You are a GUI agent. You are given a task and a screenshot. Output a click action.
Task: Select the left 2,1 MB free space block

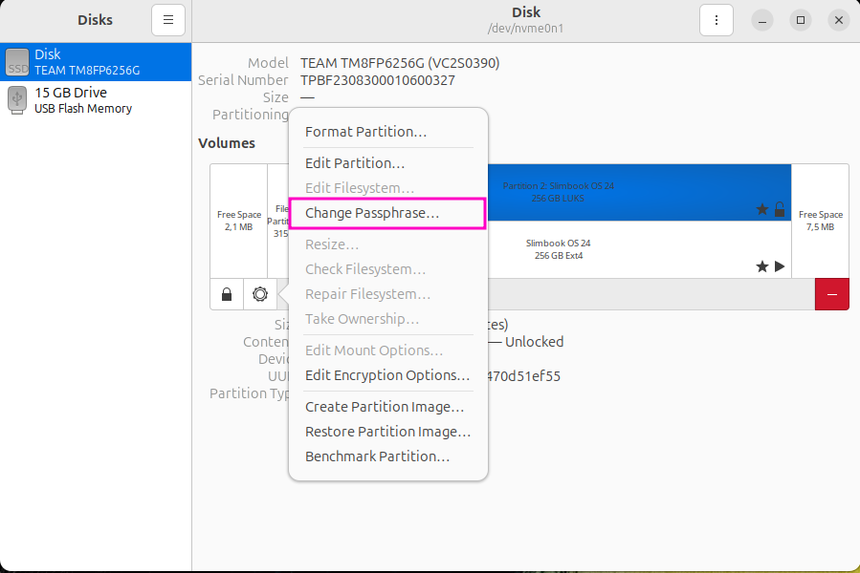238,221
